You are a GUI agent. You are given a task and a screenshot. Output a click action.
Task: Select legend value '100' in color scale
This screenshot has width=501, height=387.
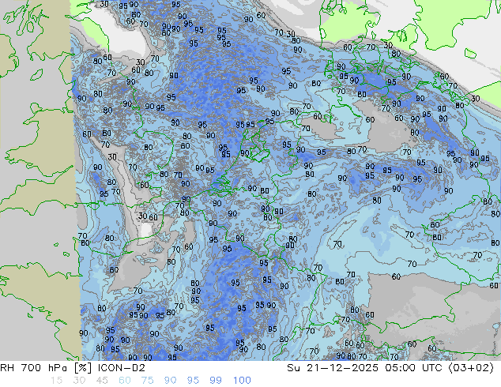coord(242,381)
